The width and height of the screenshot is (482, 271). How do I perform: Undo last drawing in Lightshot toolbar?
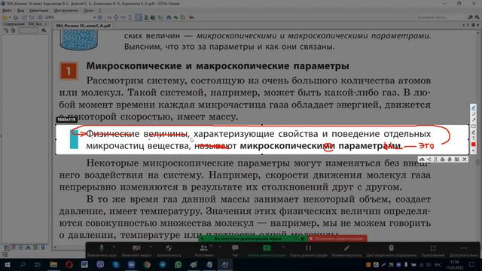click(474, 151)
